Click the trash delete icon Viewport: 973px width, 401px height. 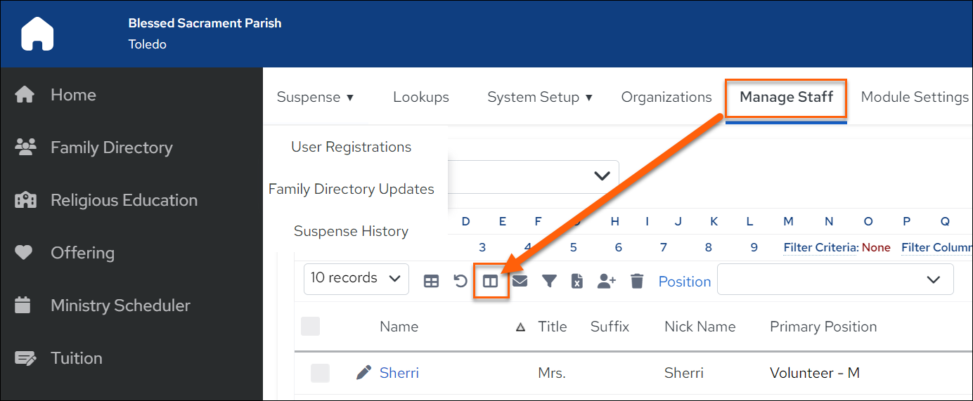coord(637,282)
